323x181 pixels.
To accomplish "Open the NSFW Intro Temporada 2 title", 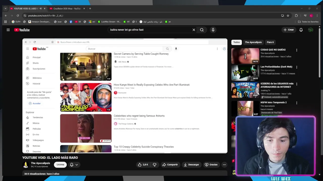I will [x=274, y=103].
